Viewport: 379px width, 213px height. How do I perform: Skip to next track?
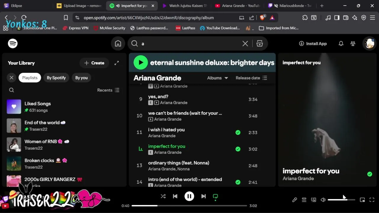[x=203, y=196]
